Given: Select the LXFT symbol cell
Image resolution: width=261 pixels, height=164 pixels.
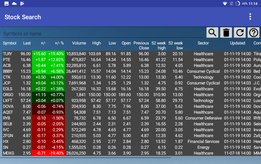Looking at the screenshot, I should 8,101.
